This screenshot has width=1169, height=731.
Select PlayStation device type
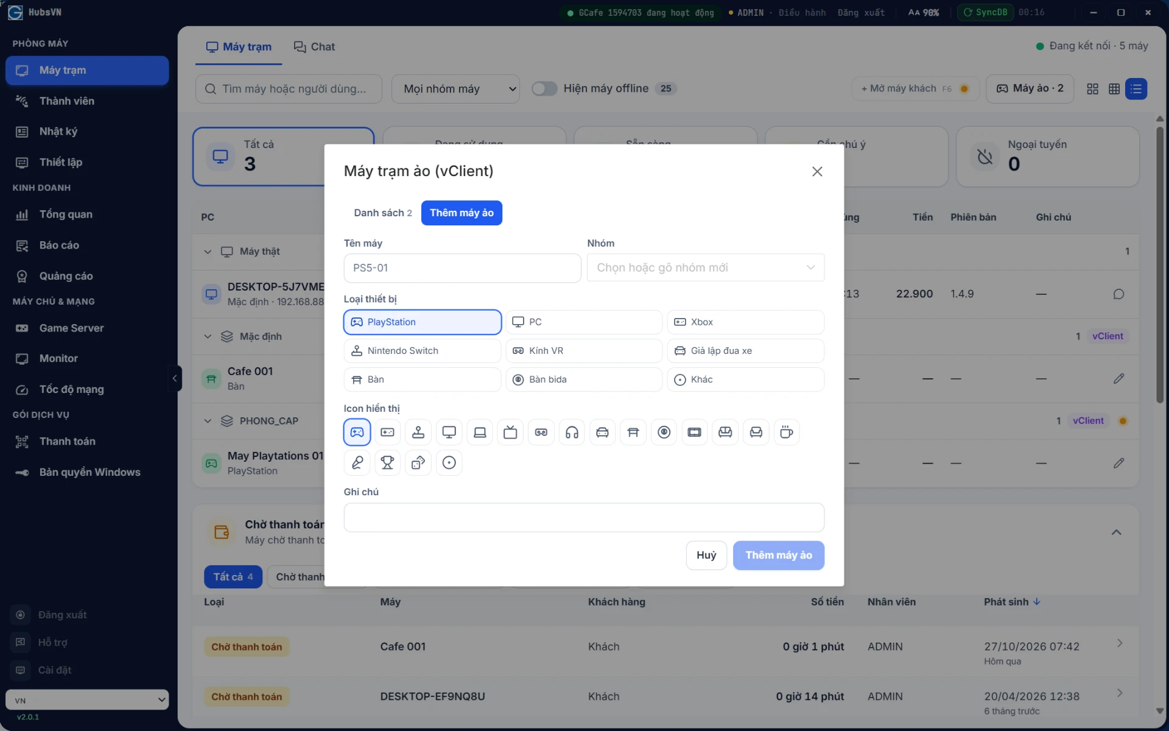(x=423, y=322)
